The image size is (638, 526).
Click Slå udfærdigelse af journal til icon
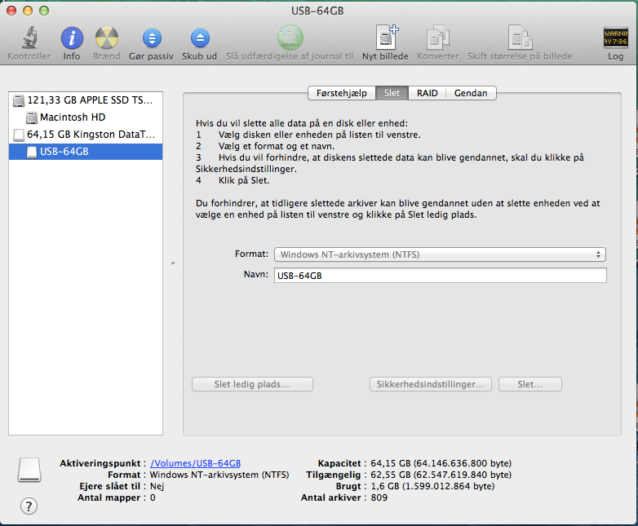[x=290, y=38]
